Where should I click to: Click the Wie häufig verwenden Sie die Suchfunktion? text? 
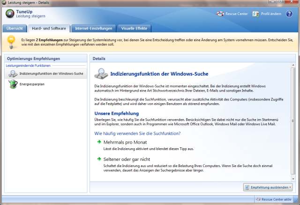coord(137,133)
